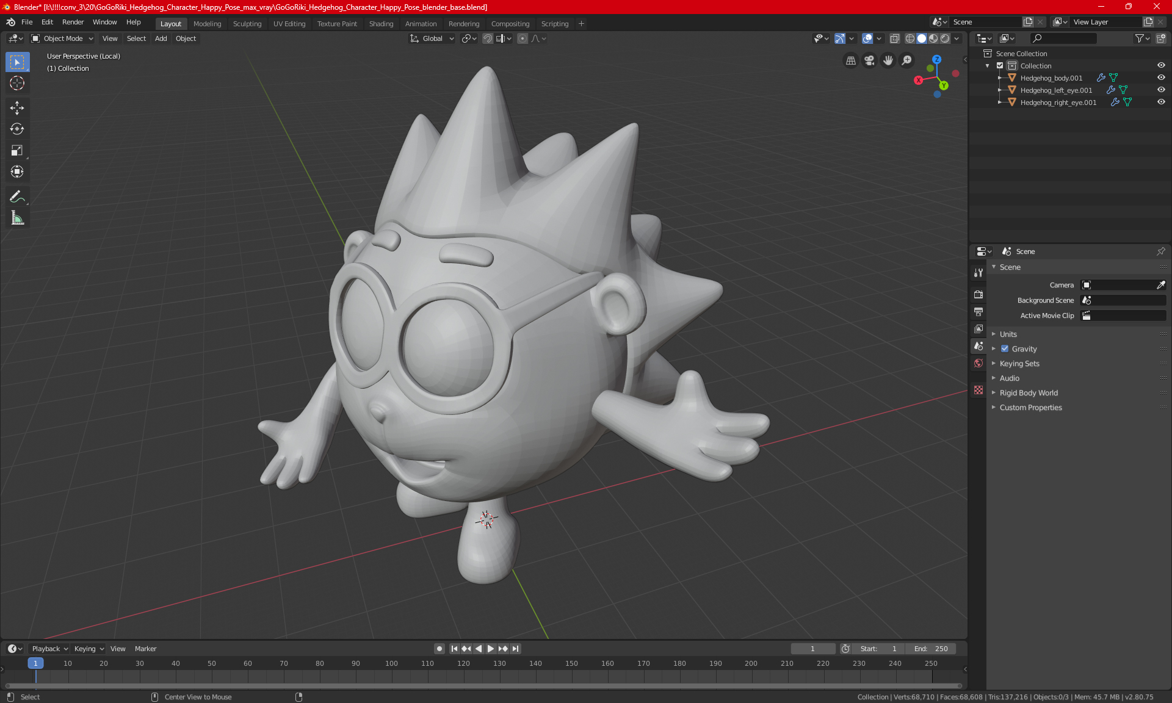Select the Select Box tool
The height and width of the screenshot is (703, 1172).
17,62
